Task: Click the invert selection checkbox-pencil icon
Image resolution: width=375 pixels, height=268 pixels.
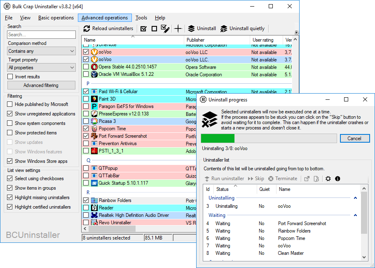Action: 165,29
